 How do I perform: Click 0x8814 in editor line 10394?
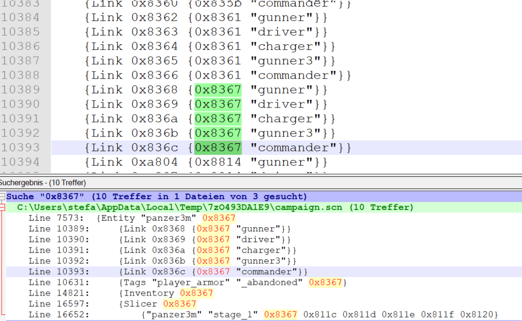point(218,162)
